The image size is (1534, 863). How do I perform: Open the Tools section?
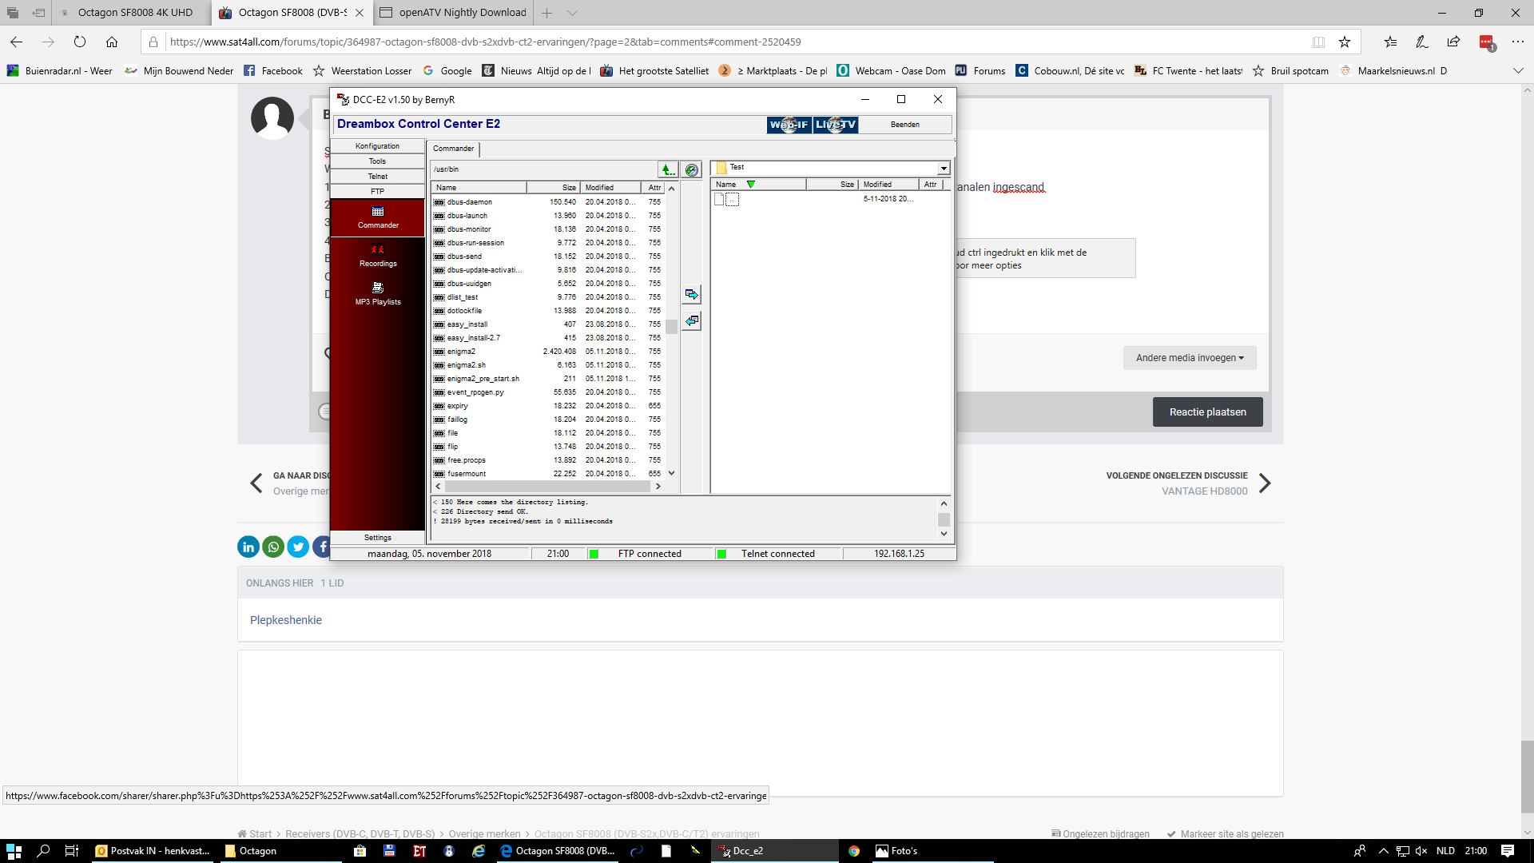[377, 161]
